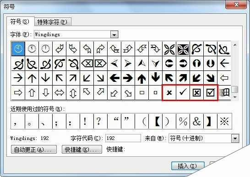Insert recent right black bracket 】
This screenshot has height=177, width=250.
click(210, 121)
